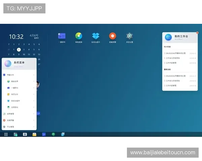Choose 协同研判 from the system menu
This screenshot has width=202, height=161.
pyautogui.click(x=15, y=107)
